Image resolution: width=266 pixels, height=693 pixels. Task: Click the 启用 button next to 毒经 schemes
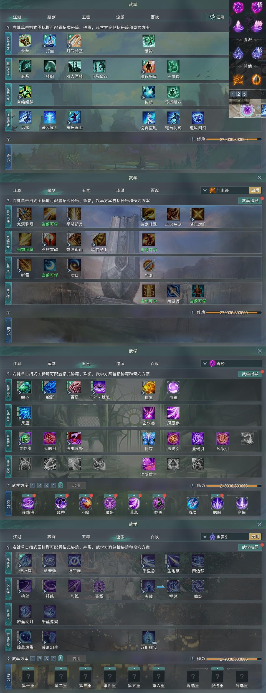[76, 486]
